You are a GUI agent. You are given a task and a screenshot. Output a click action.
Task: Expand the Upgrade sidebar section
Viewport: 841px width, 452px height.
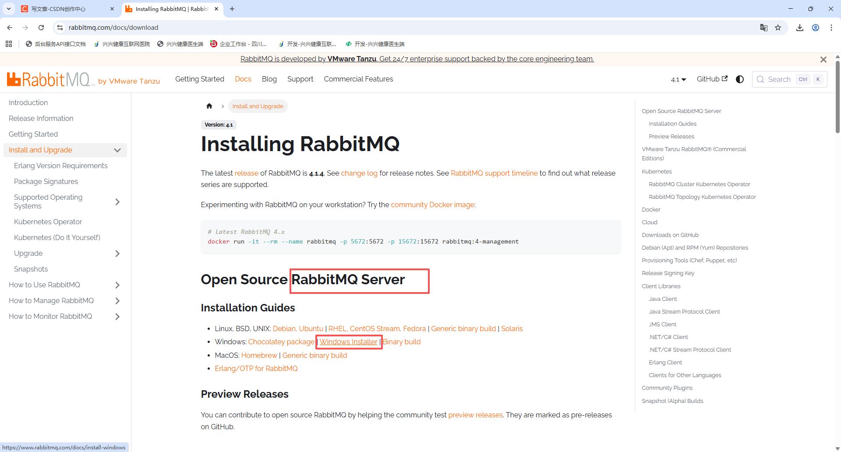point(117,254)
